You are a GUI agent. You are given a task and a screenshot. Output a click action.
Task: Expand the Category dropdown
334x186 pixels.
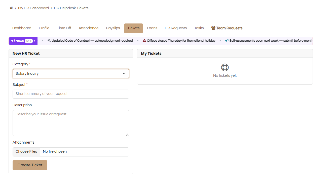(71, 74)
